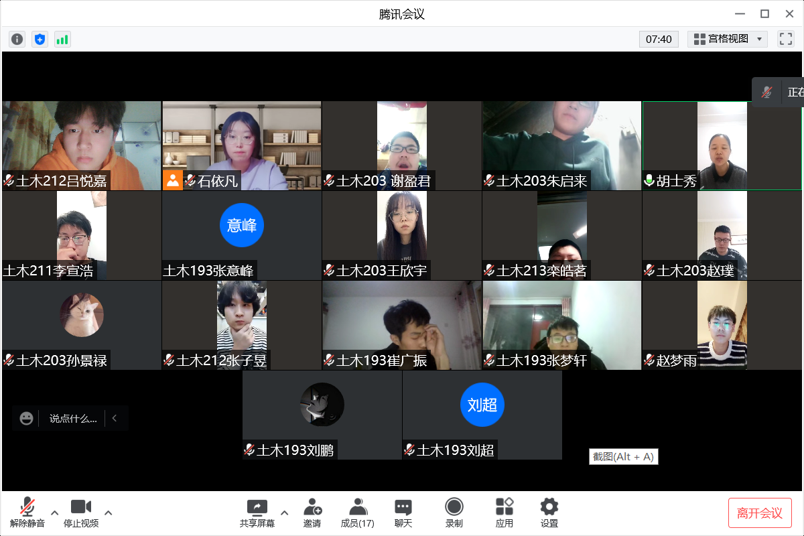Open the Chat (聊天) panel

[403, 513]
